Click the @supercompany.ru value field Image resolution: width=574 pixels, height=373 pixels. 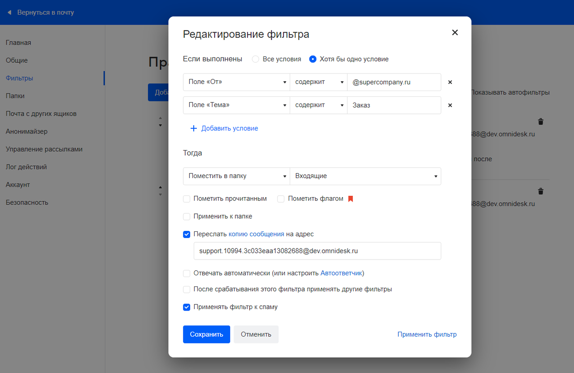coord(394,82)
